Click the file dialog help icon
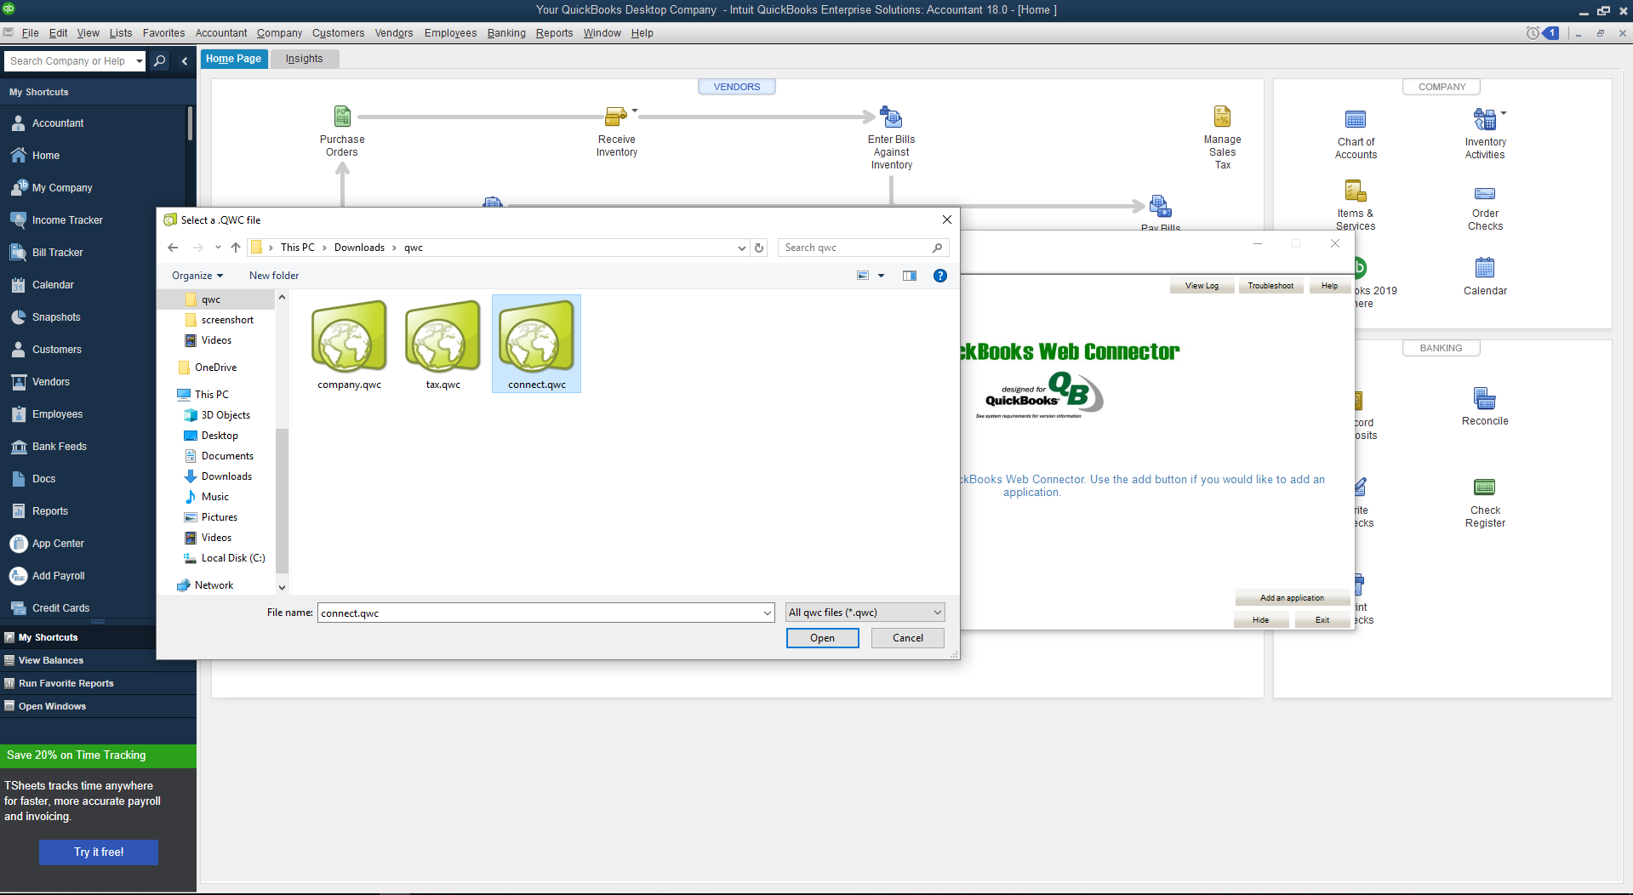 [x=939, y=276]
